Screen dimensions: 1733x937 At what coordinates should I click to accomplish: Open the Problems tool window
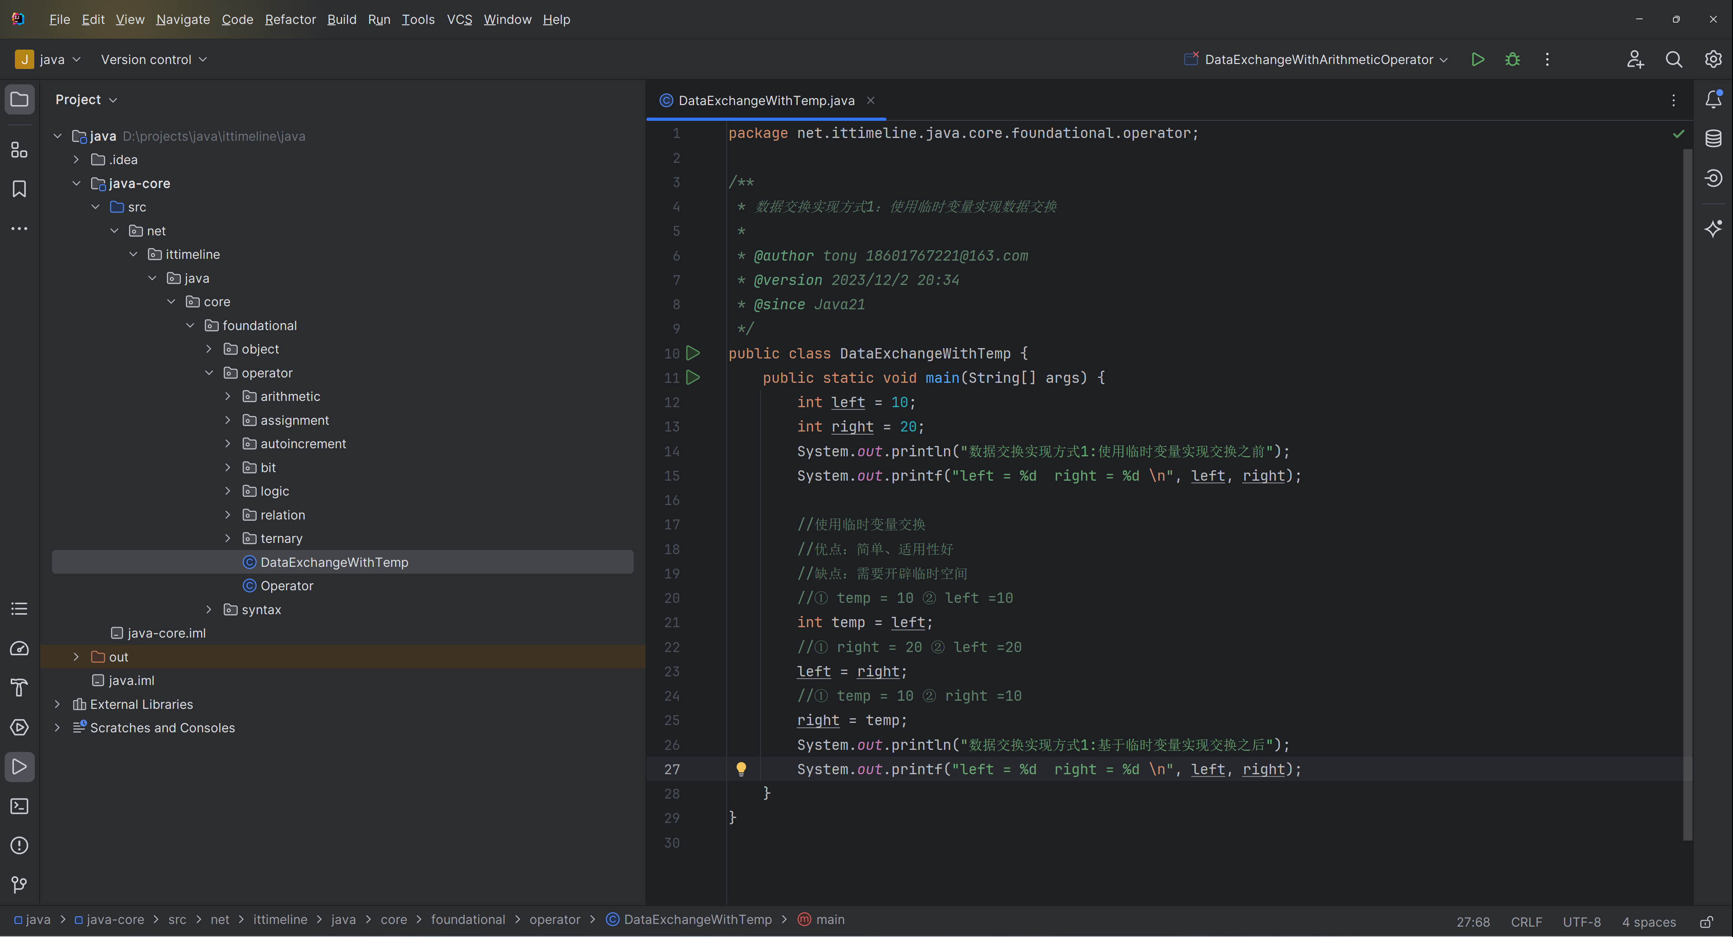pos(19,845)
